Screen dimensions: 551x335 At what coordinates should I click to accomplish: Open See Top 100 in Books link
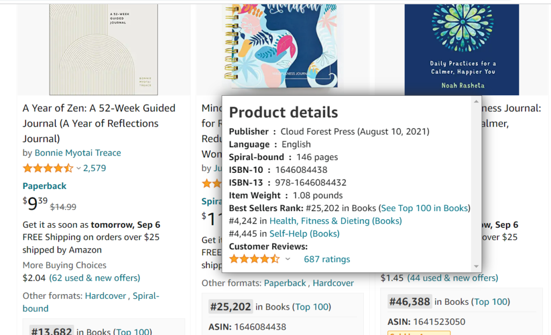425,208
